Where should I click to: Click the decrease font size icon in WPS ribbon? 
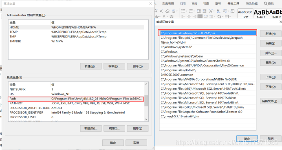point(161,11)
